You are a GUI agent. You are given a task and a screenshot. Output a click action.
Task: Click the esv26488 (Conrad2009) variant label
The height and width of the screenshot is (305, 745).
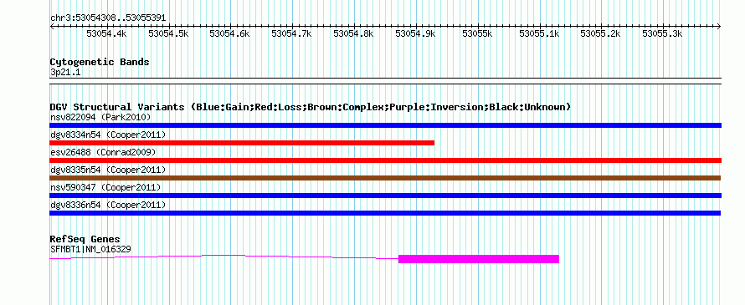point(103,152)
